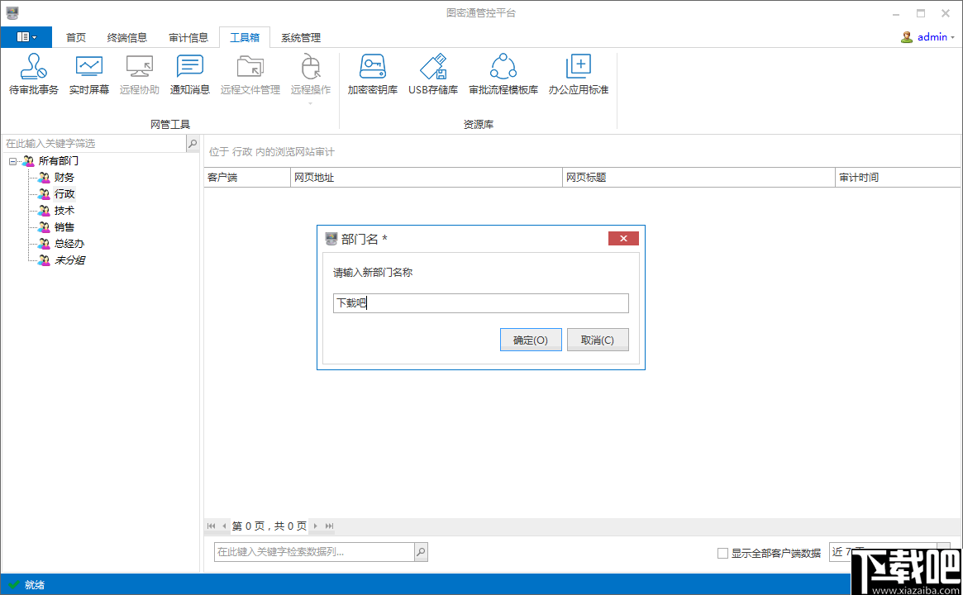The width and height of the screenshot is (963, 595).
Task: Open 远程文件管理 remote file manager
Action: 250,74
